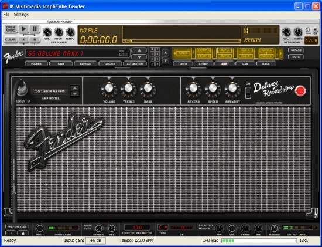Click the audio waveform timeline display
The width and height of the screenshot is (322, 247).
coord(181,35)
